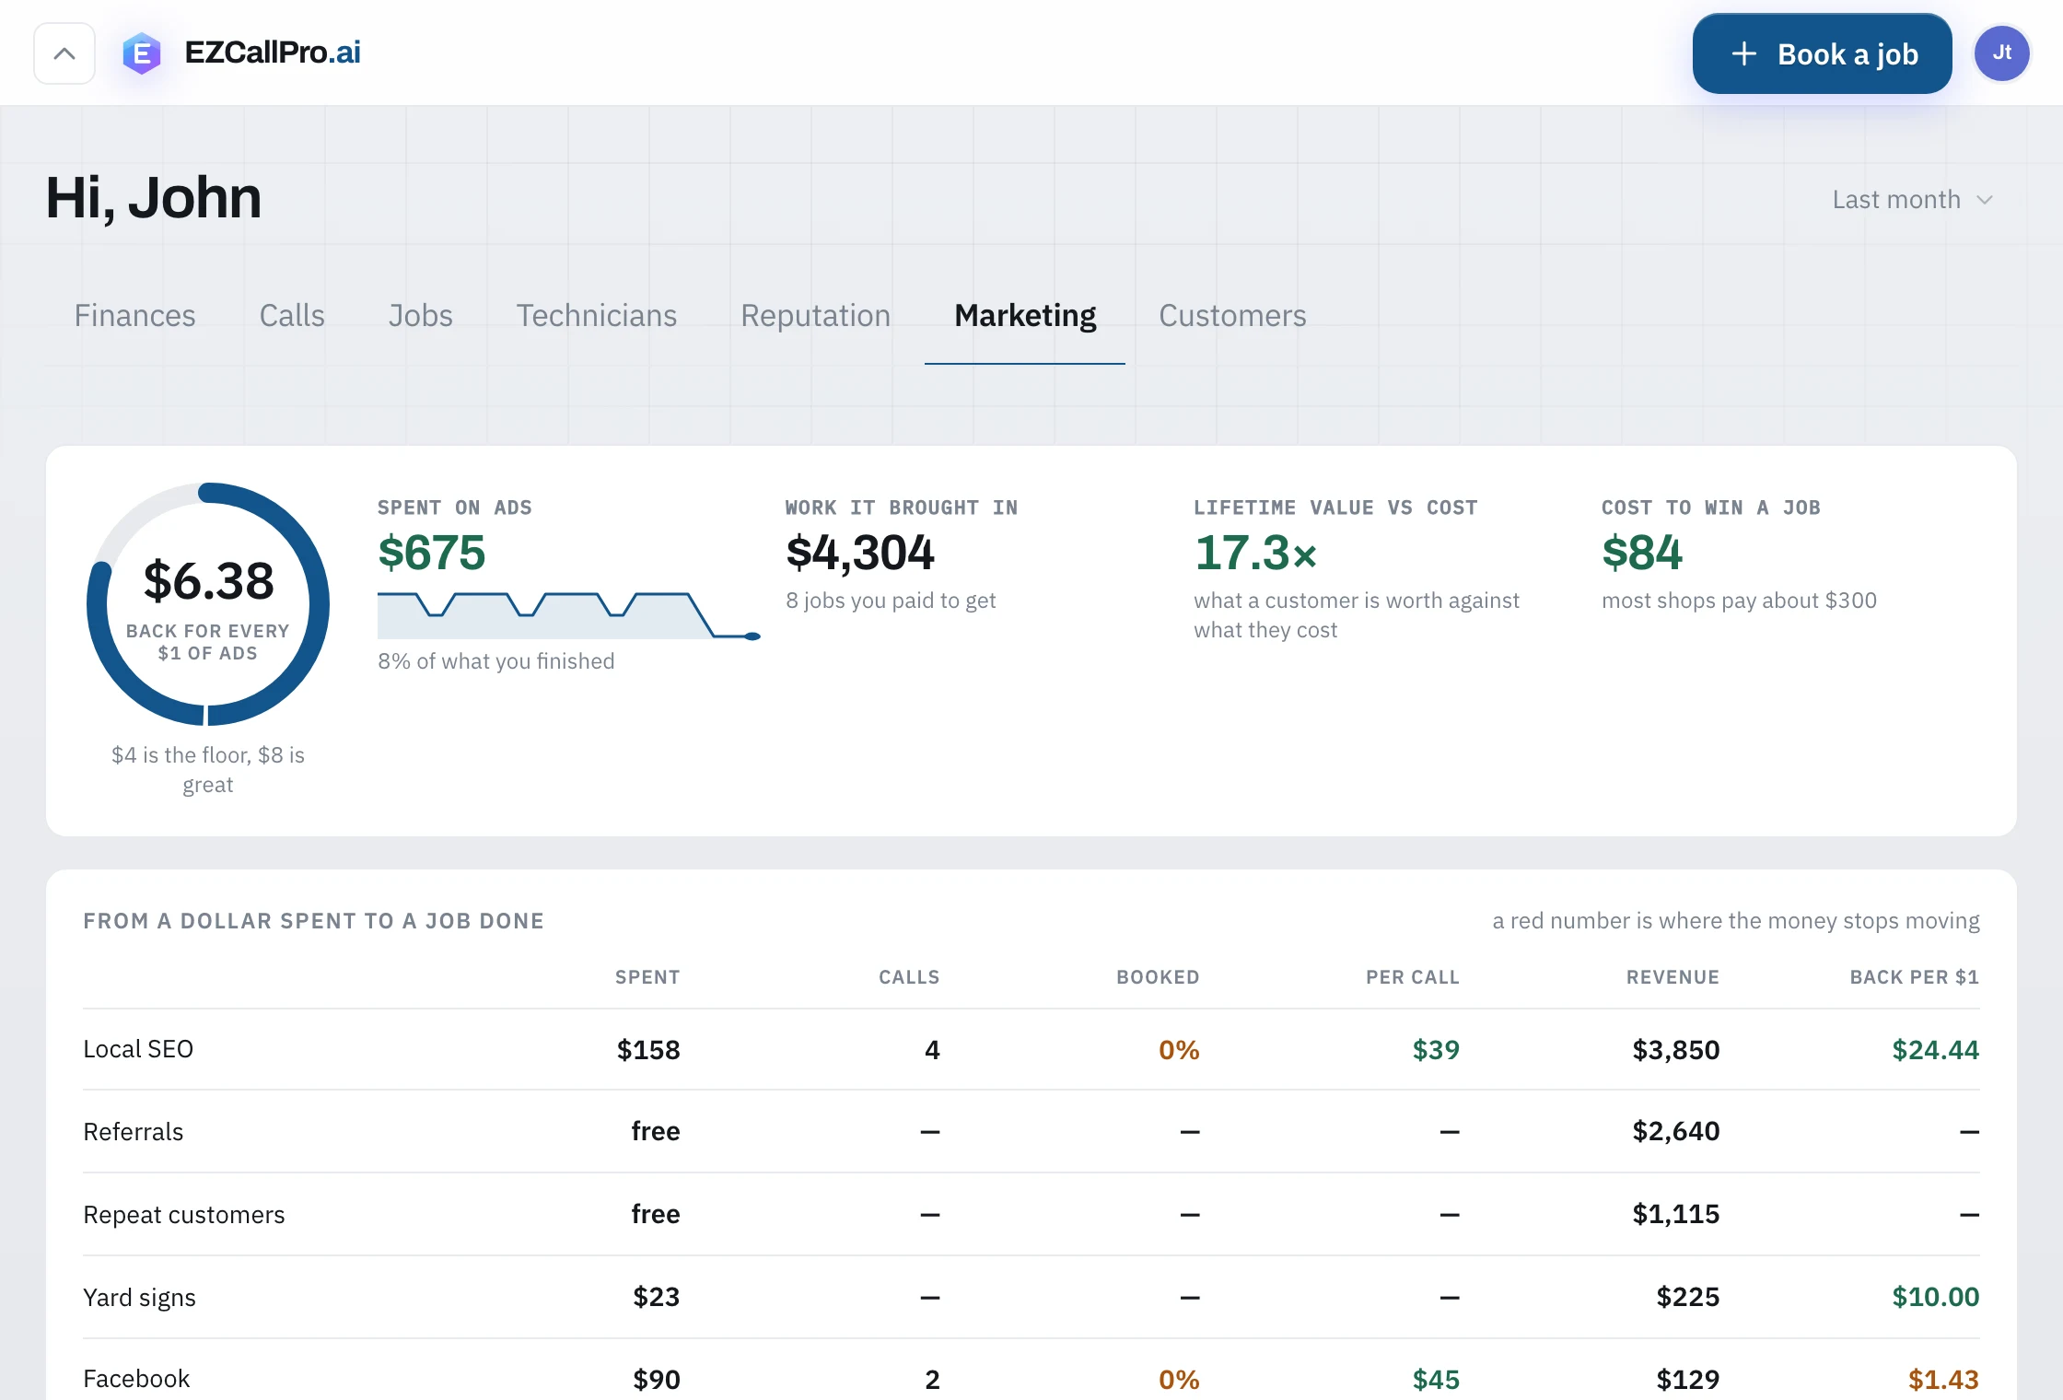Click the $84 cost to win value

tap(1642, 553)
